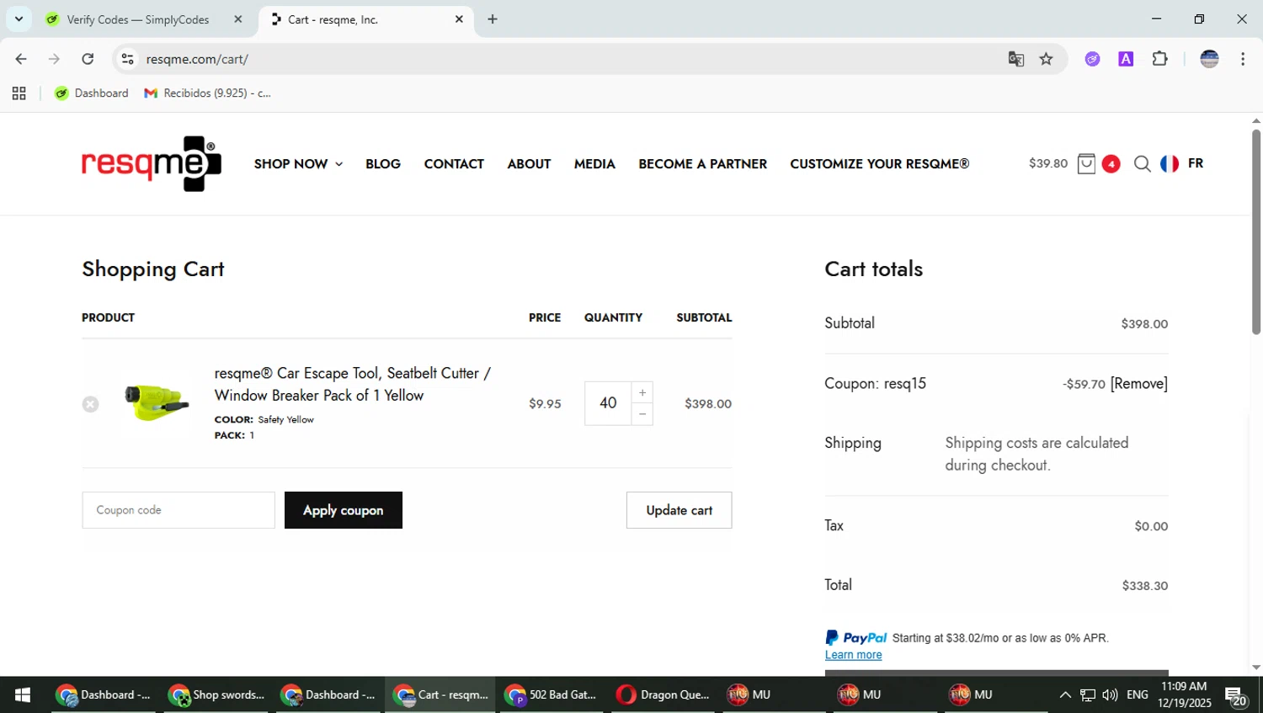Click the quantity field showing 40
1263x713 pixels.
608,403
